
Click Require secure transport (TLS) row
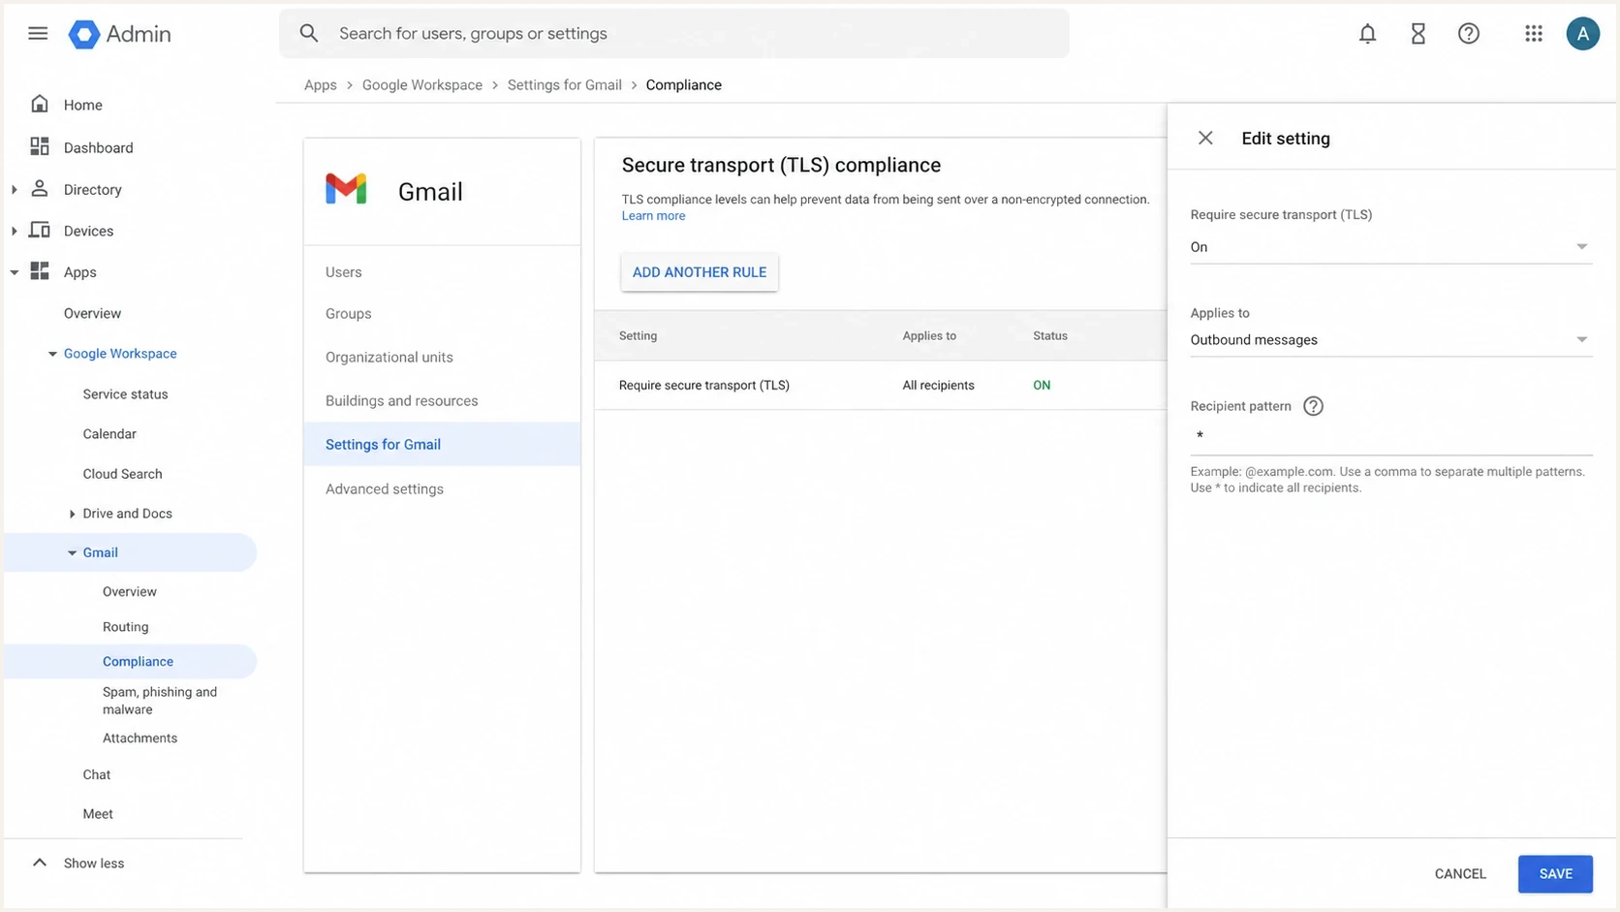coord(880,385)
